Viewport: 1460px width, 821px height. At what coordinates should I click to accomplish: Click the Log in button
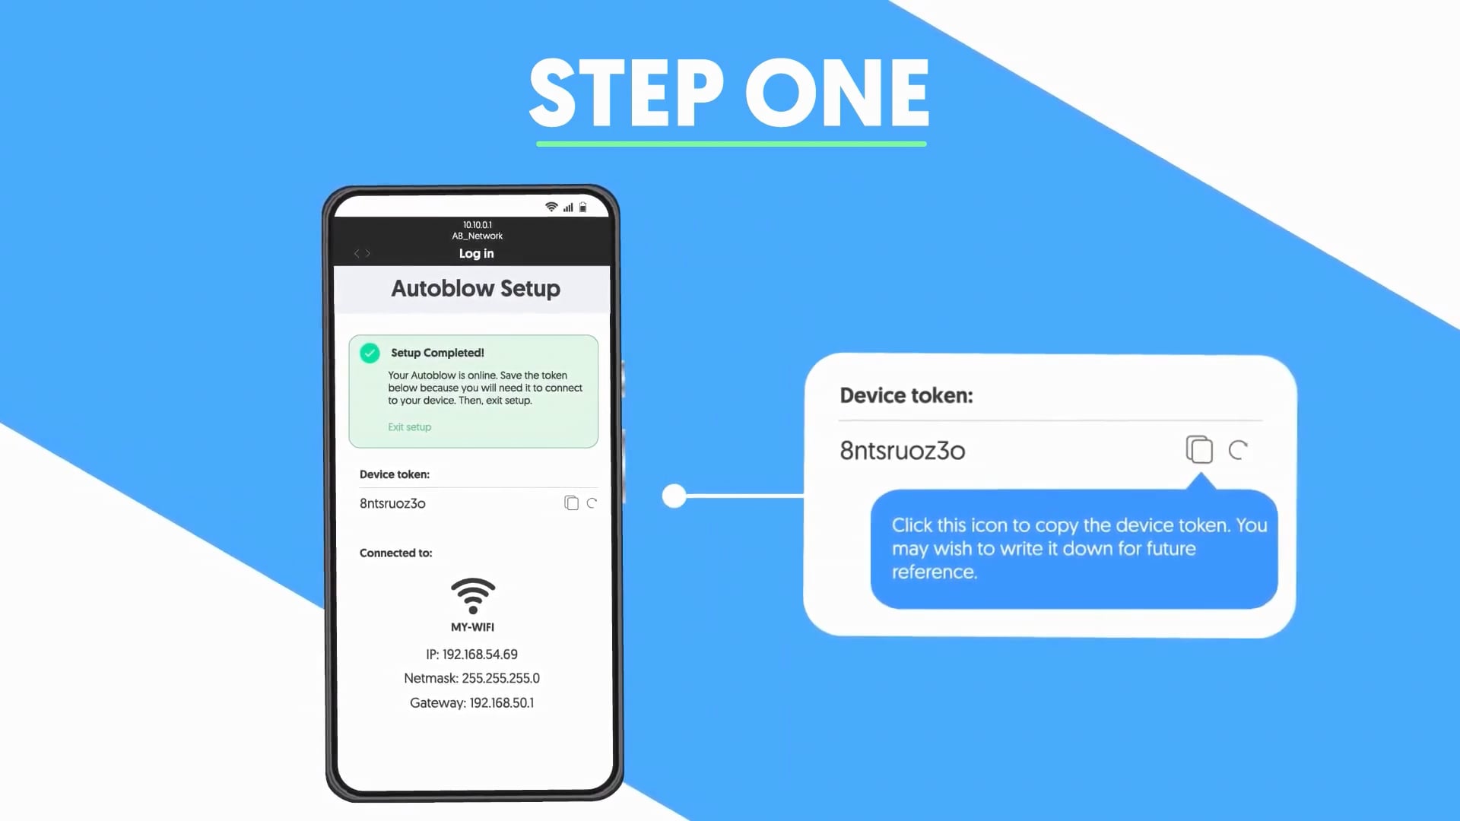(x=476, y=254)
